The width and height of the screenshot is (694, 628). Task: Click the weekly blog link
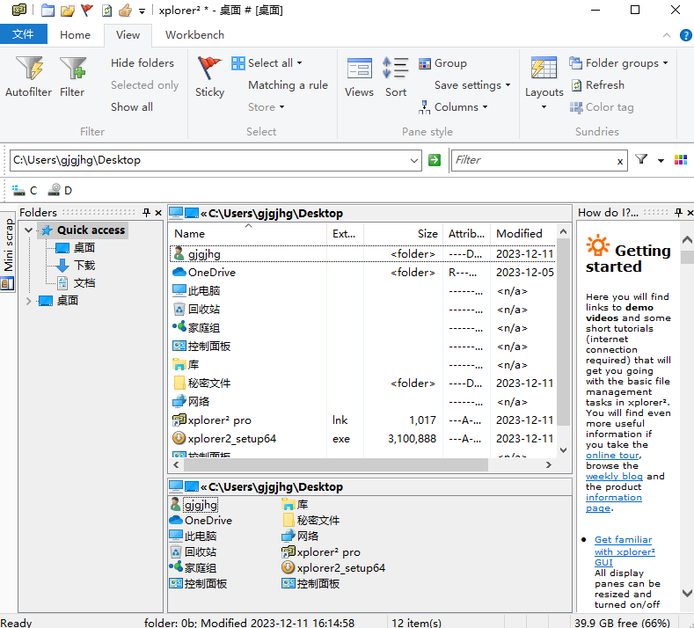[616, 477]
